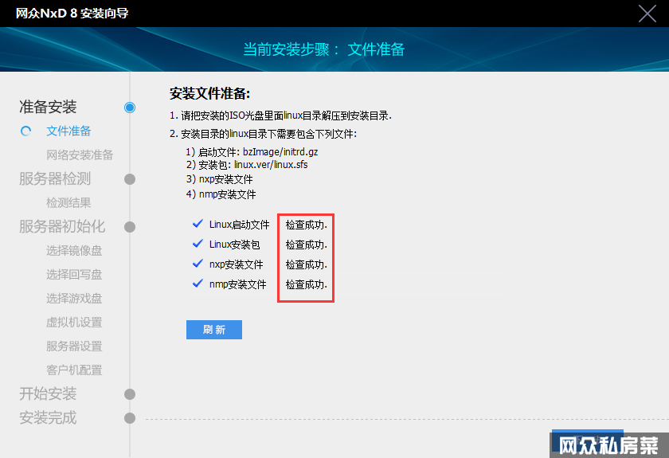Click the '3) nxp安装文件' list line
Viewport: 669px width, 458px height.
219,179
